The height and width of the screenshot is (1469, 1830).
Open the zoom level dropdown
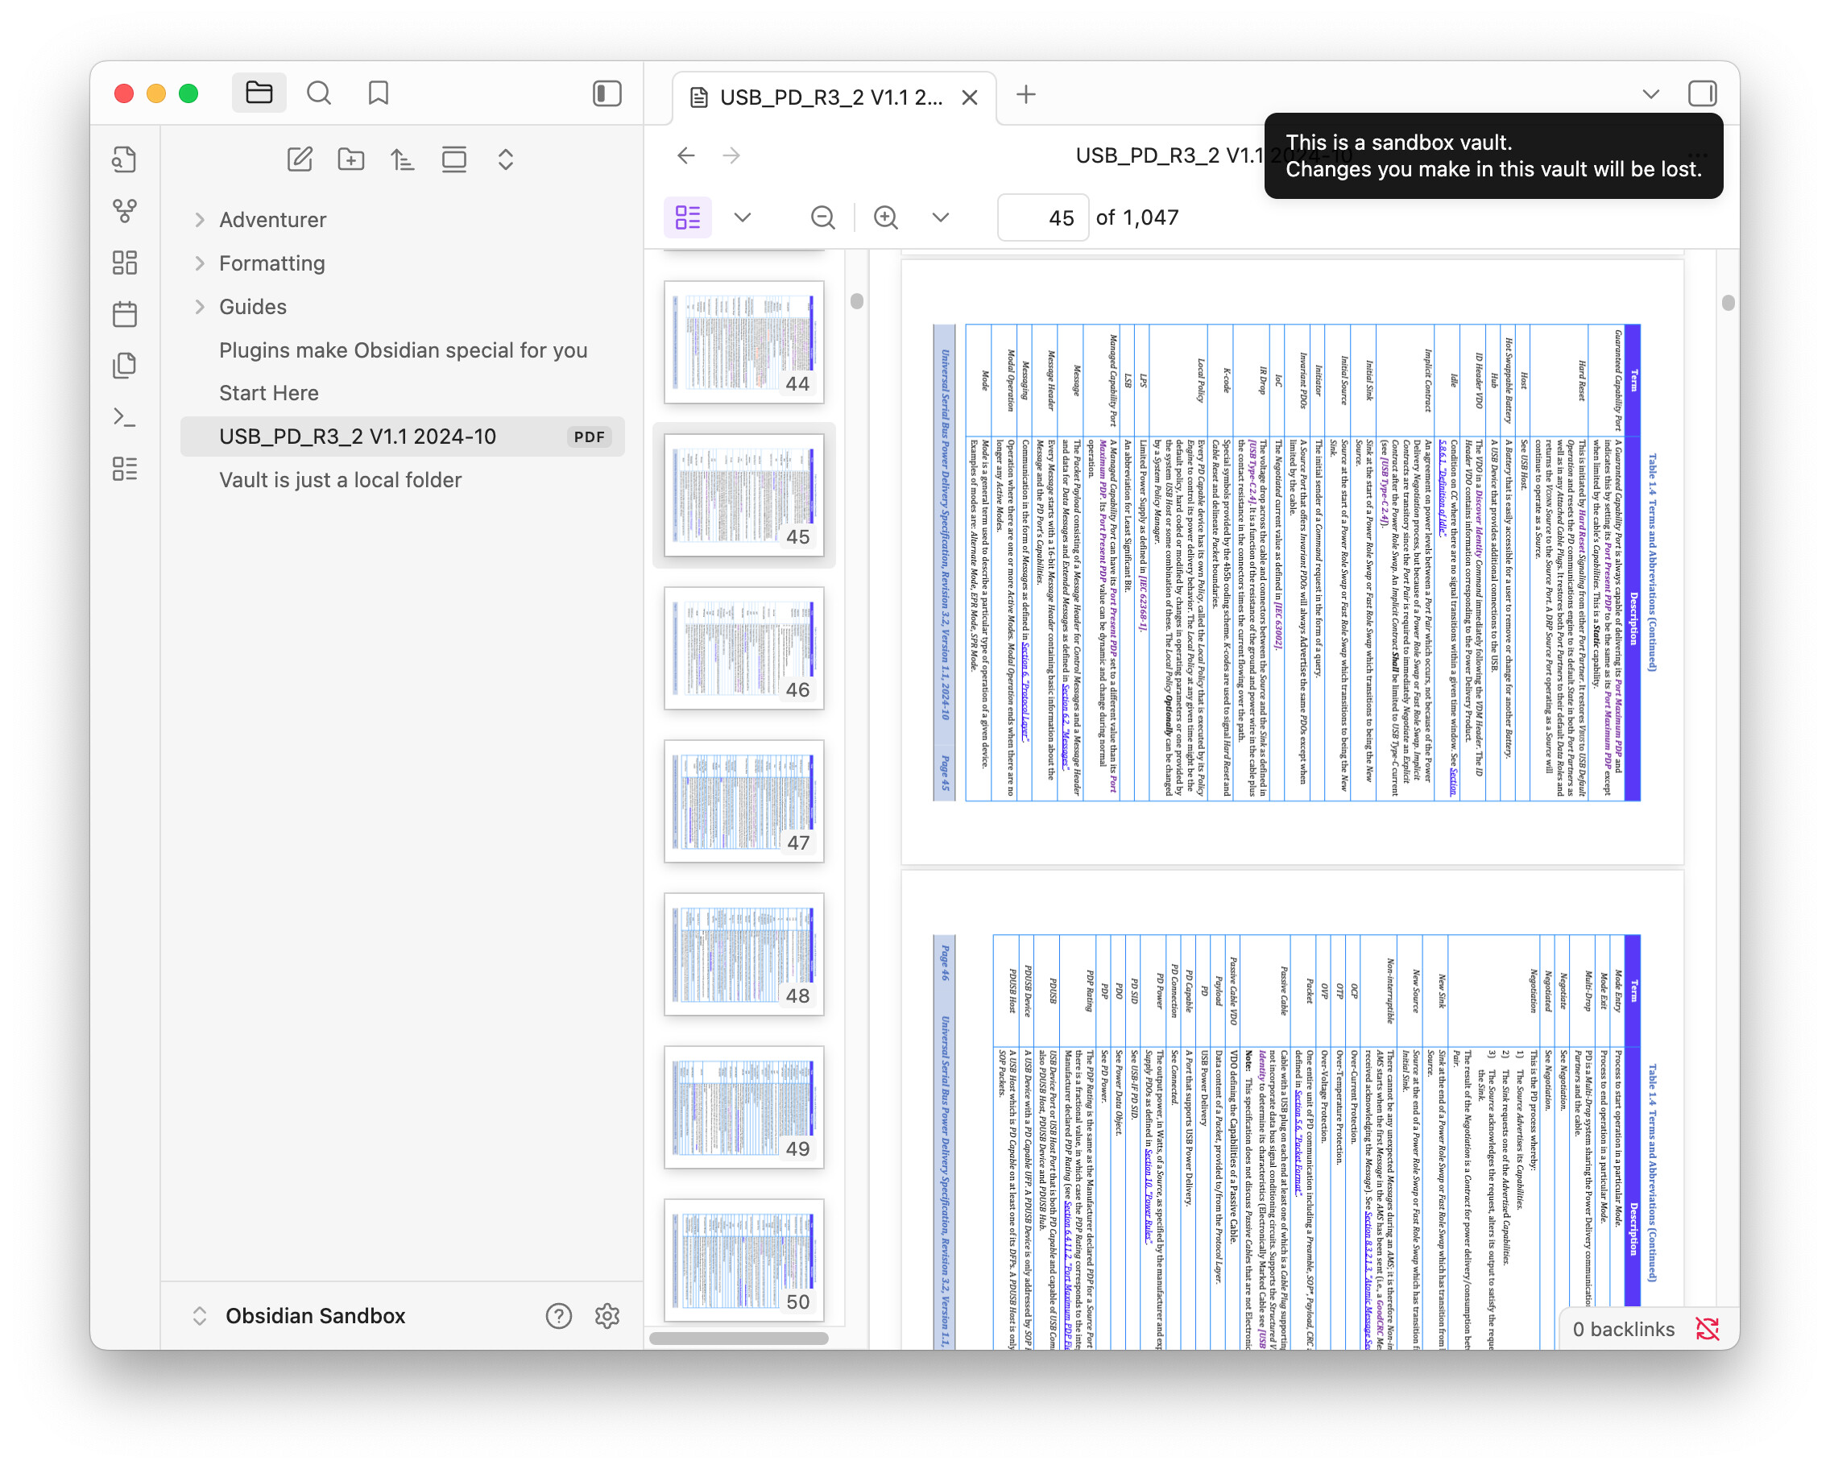tap(941, 217)
